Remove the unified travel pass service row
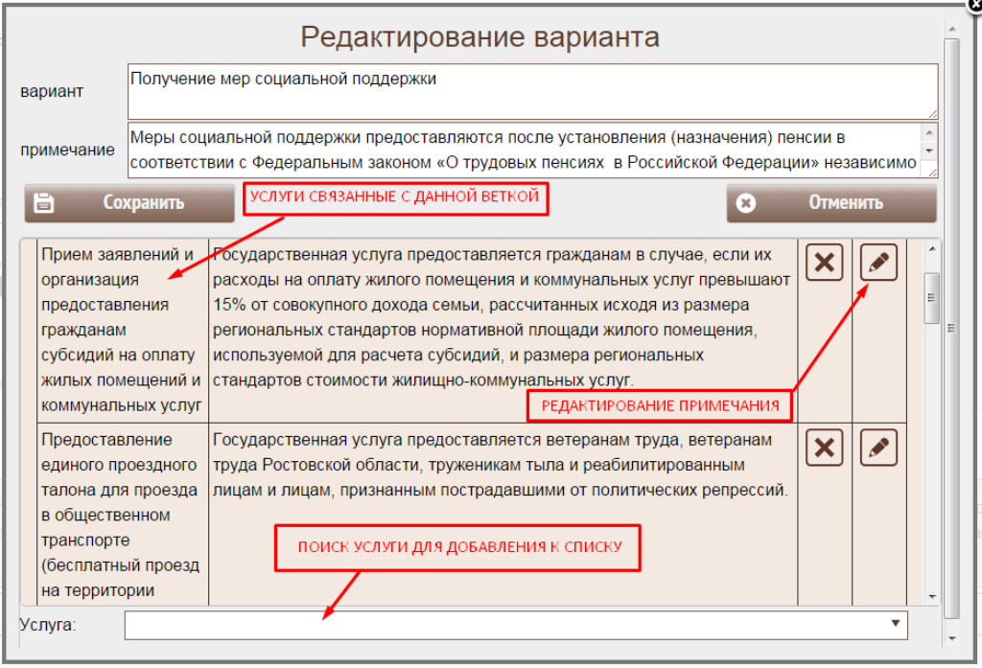Image resolution: width=982 pixels, height=668 pixels. [824, 448]
